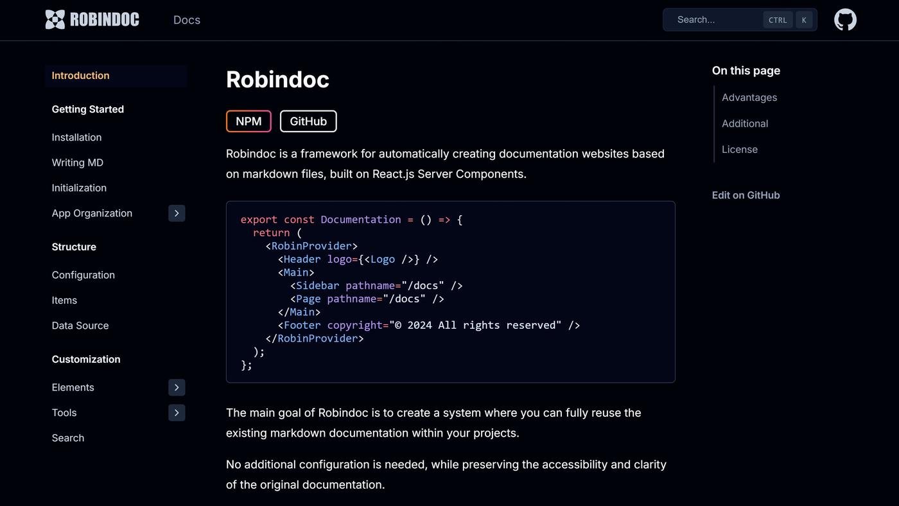Click the NPM badge button
The height and width of the screenshot is (506, 899).
point(249,121)
